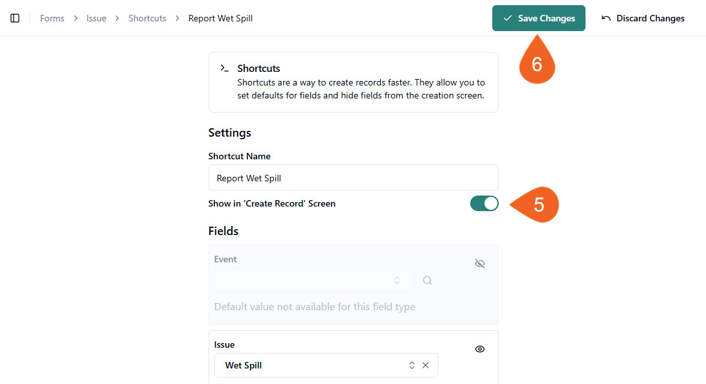This screenshot has width=706, height=384.
Task: Focus the Shortcut Name input field
Action: [354, 178]
